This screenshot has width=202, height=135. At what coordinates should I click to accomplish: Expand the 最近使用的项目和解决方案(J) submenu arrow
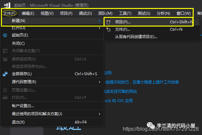coord(100,114)
